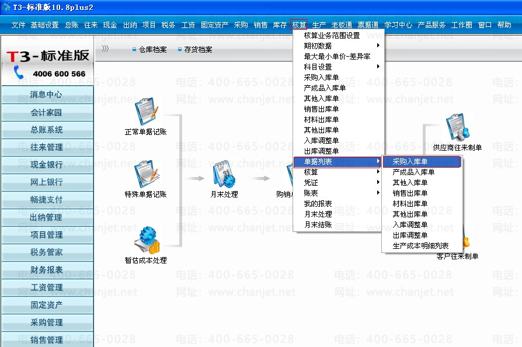Viewport: 522px width, 347px height.
Task: Open the 仓库档案 shortcut
Action: click(x=149, y=50)
